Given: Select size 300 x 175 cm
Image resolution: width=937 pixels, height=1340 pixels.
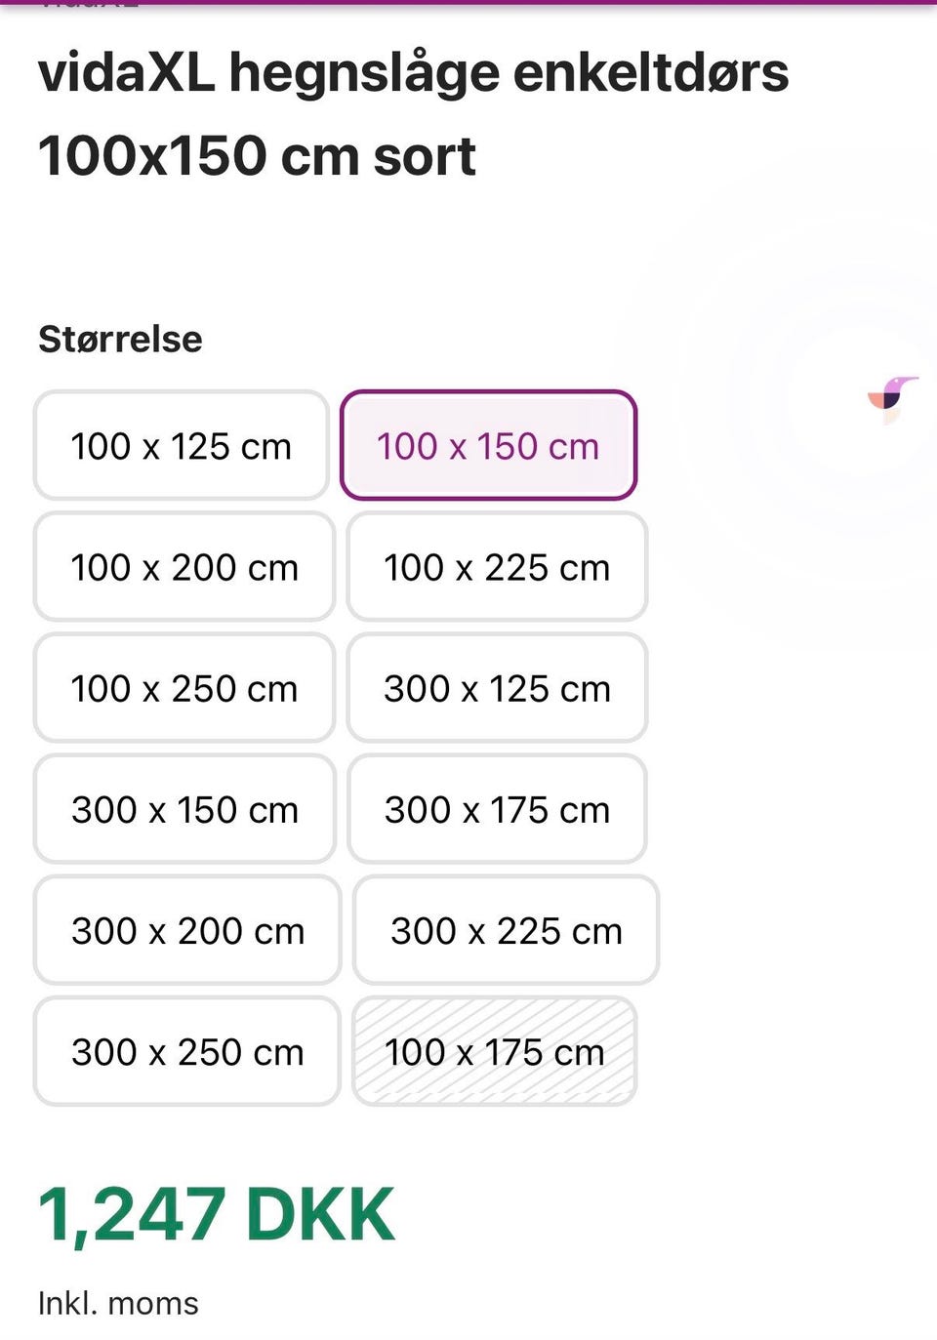Looking at the screenshot, I should tap(497, 809).
